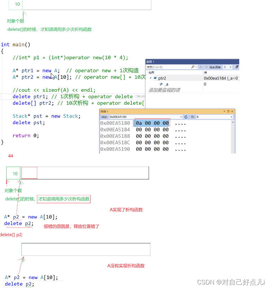The width and height of the screenshot is (270, 289).
Task: Click memory address 0x00EA5180 row label
Action: 115,123
